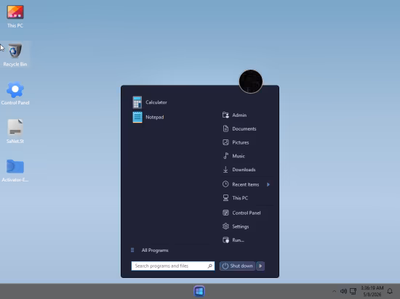
Task: Click the search magnifier icon
Action: click(210, 266)
